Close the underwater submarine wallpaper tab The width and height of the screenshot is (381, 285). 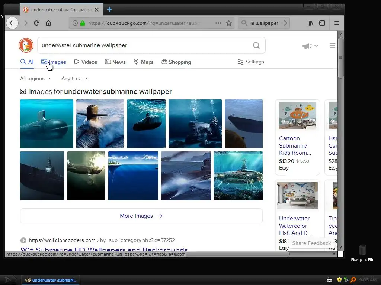point(97,10)
